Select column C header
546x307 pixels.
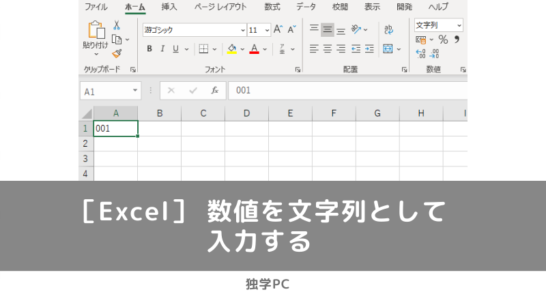pos(203,113)
